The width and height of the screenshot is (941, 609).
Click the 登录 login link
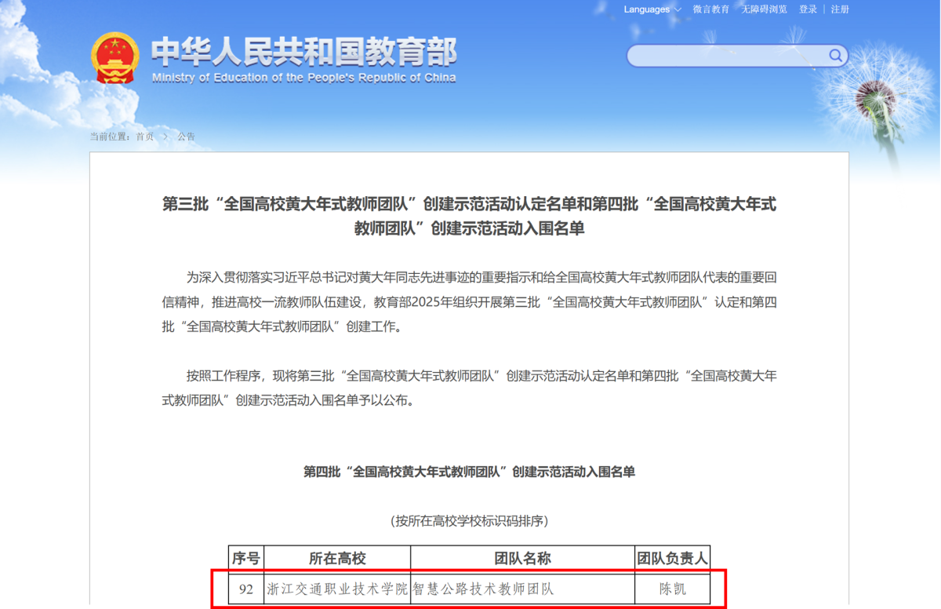(808, 9)
